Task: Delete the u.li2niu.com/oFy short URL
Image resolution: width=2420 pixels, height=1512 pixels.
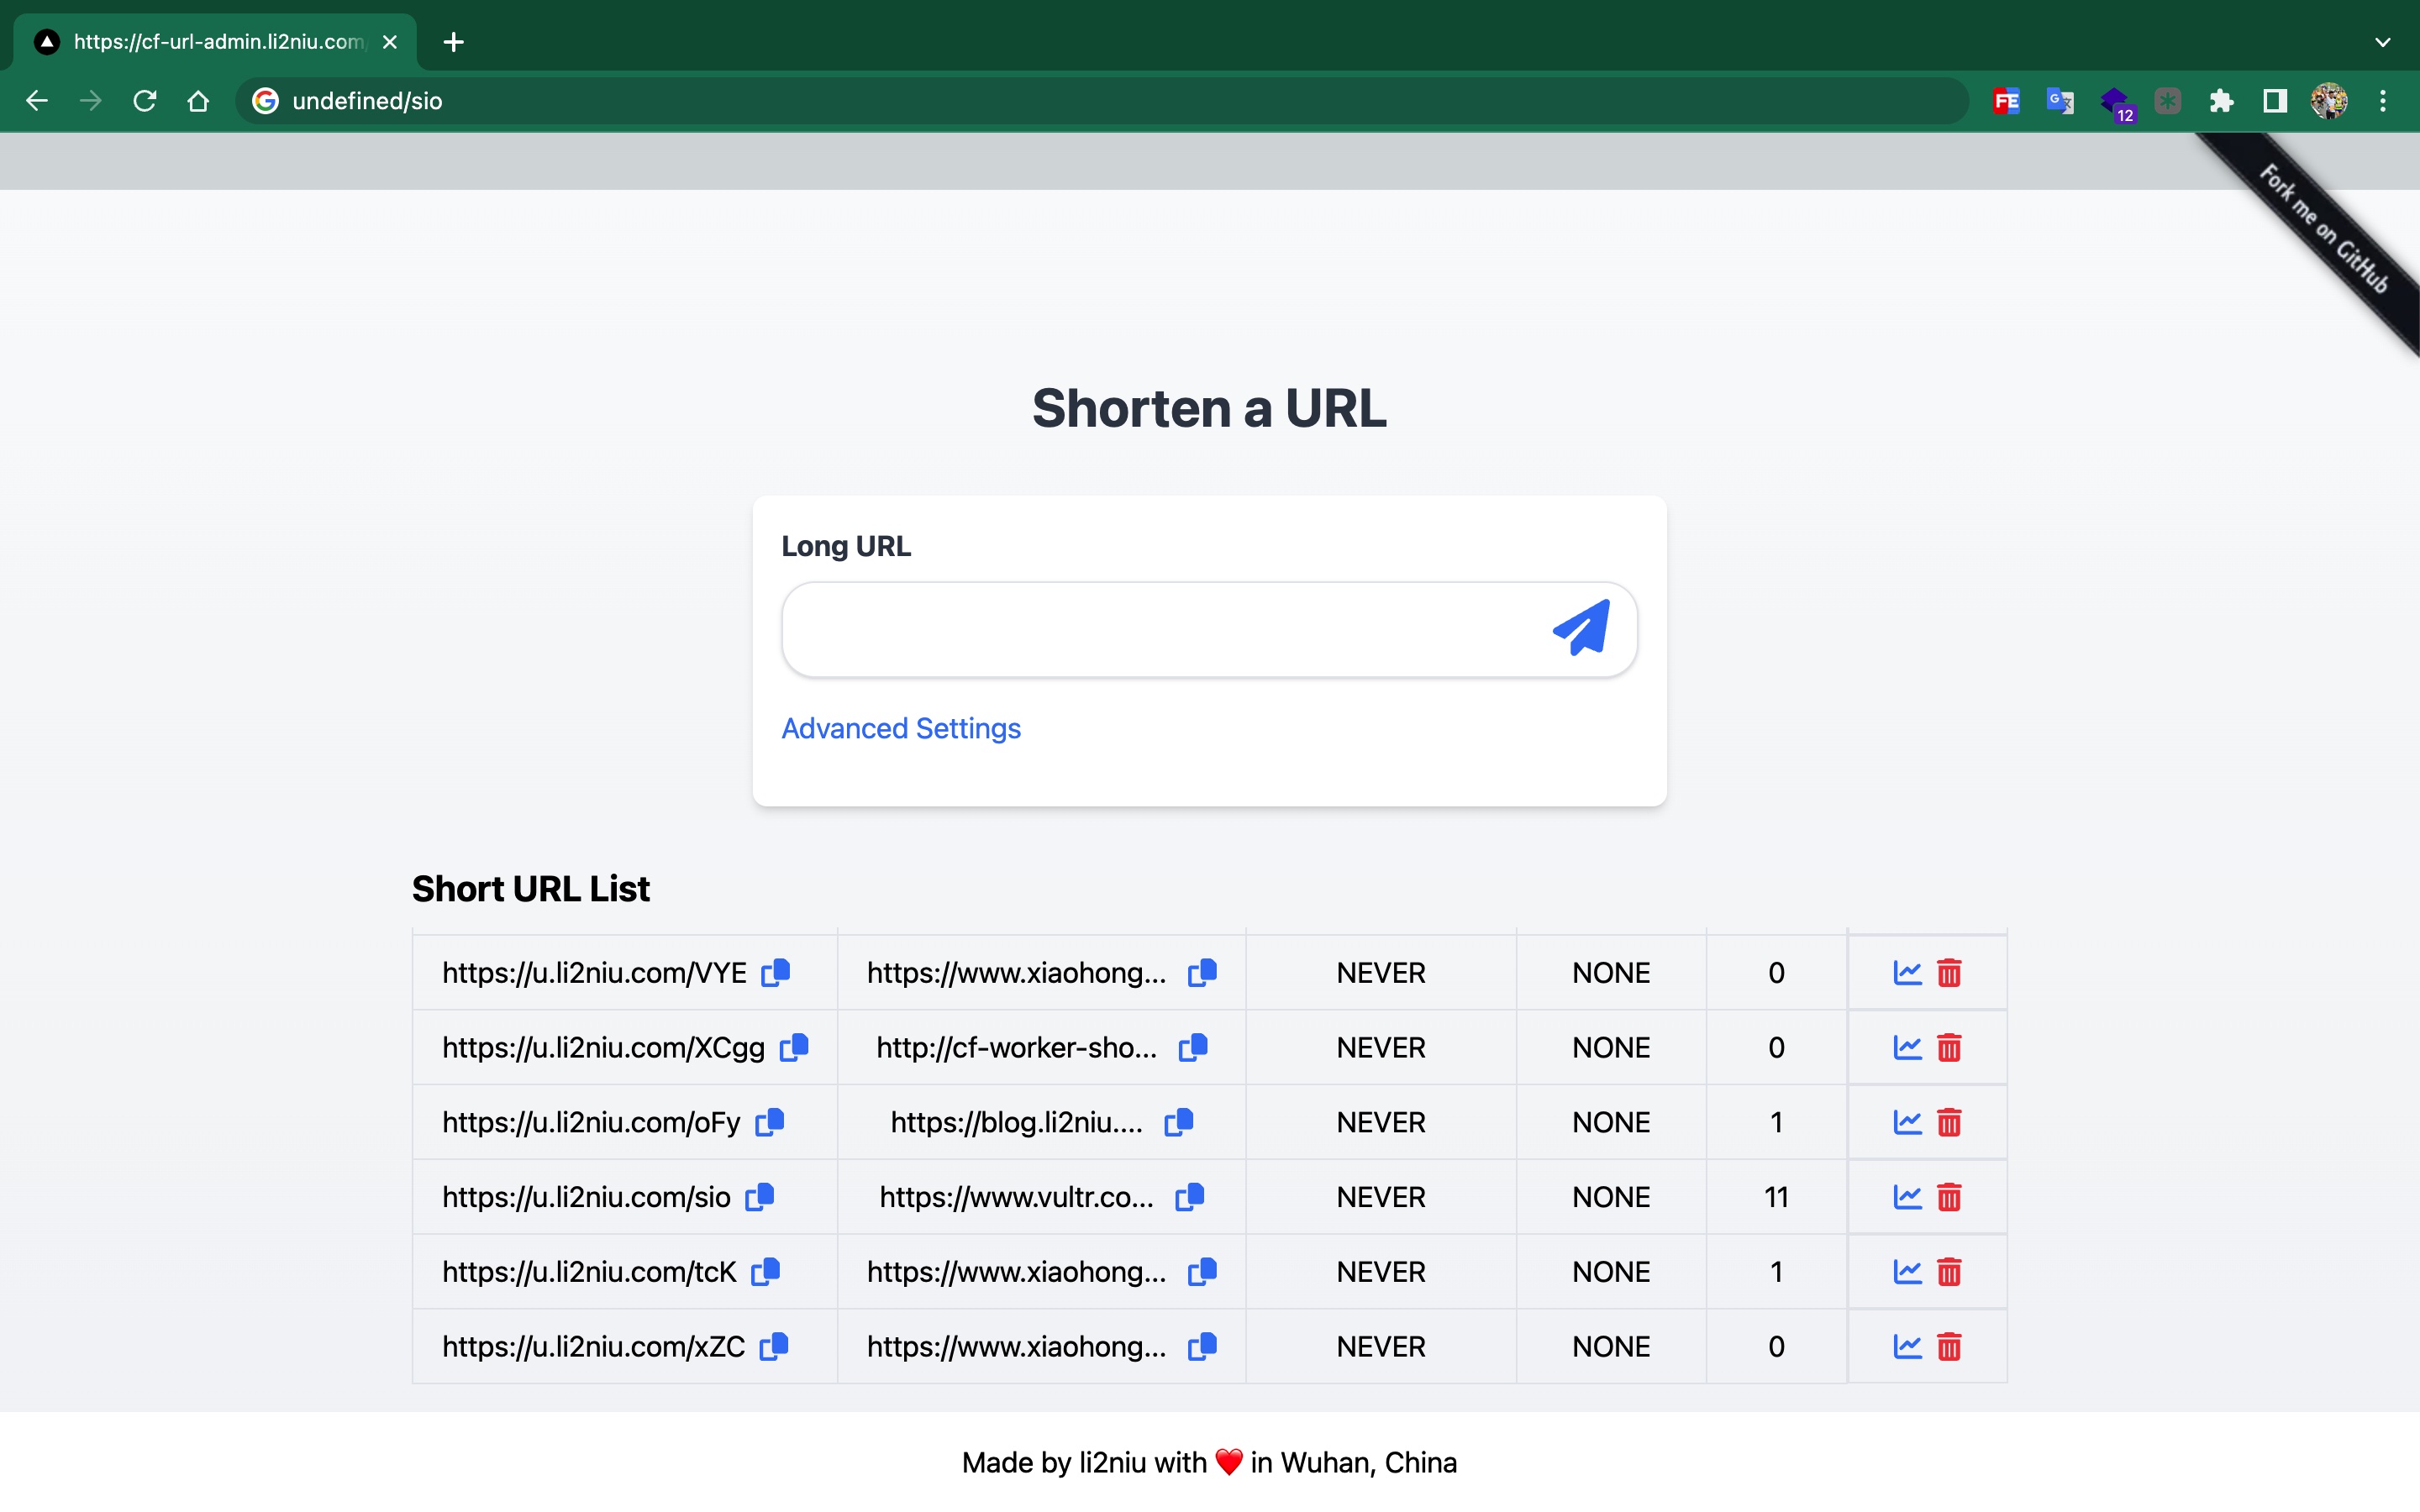Action: pos(1949,1122)
